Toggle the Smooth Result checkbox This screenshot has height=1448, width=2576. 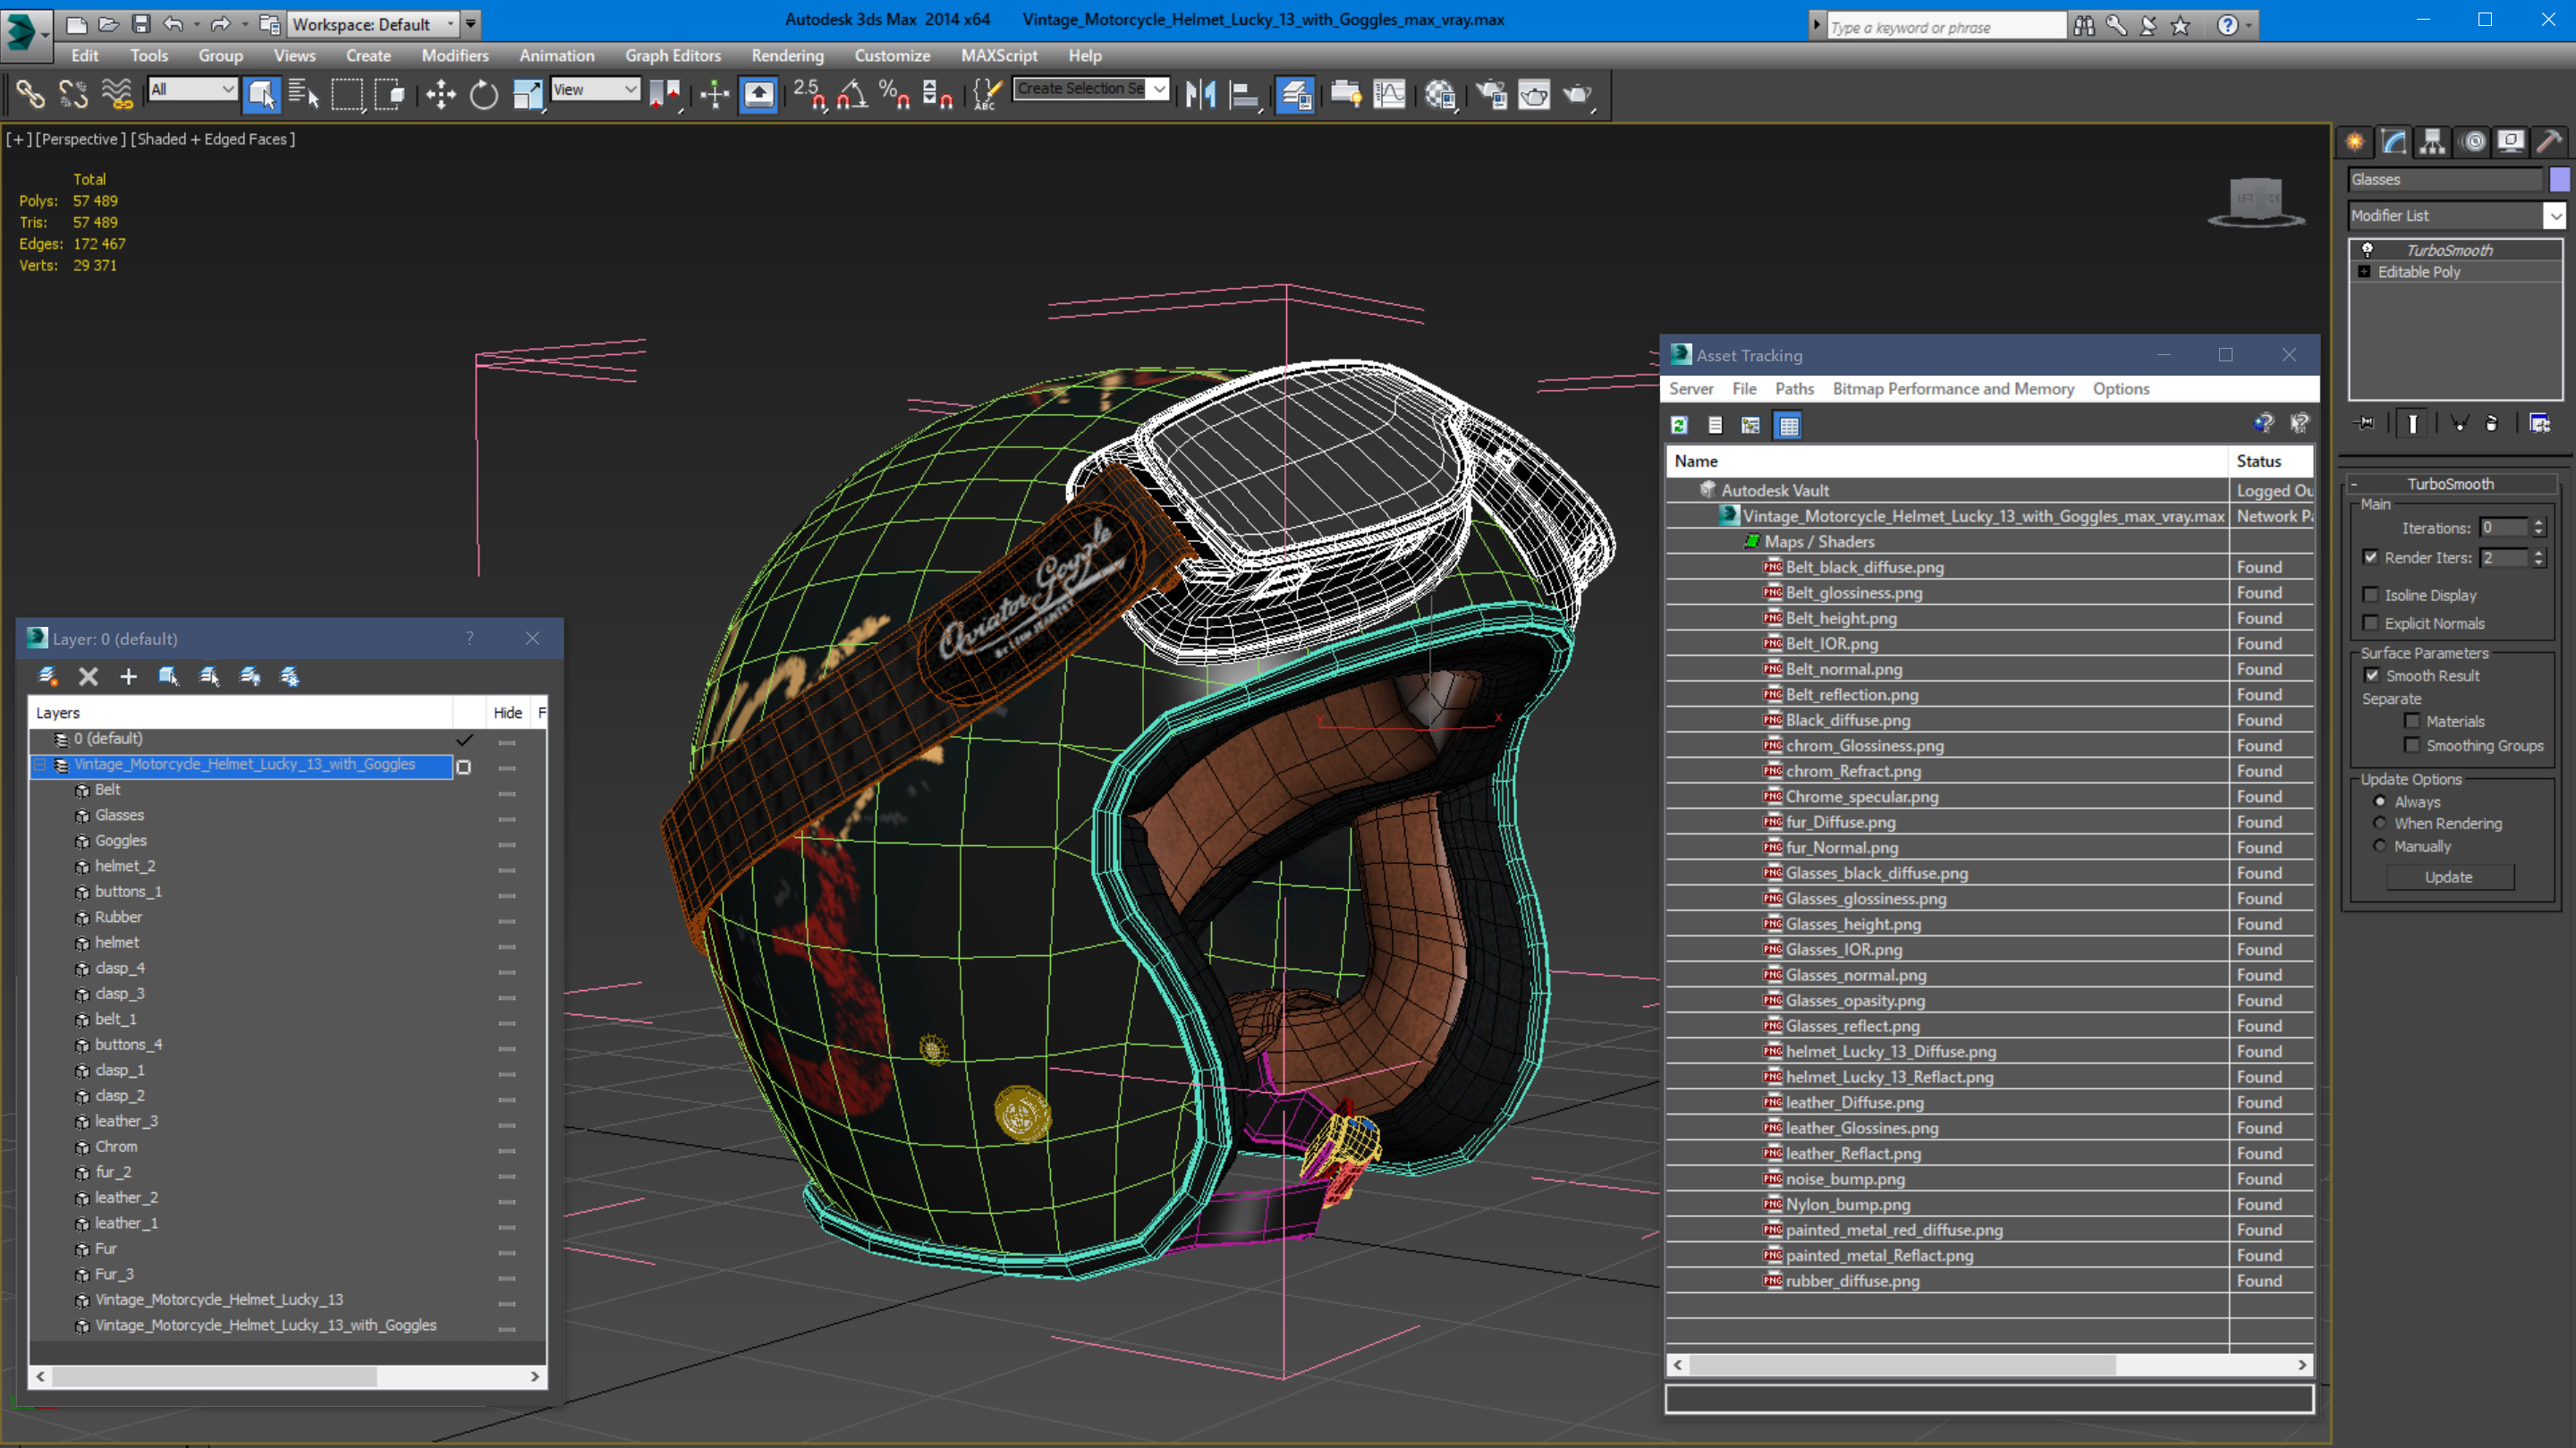click(2372, 675)
